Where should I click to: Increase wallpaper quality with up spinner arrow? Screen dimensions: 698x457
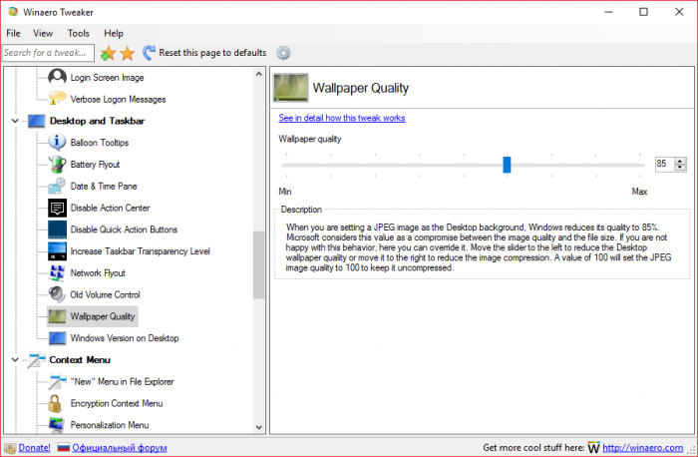pos(680,162)
